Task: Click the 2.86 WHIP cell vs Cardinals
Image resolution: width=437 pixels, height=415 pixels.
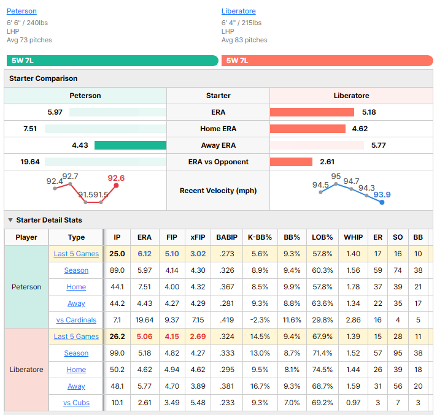Action: click(x=353, y=320)
